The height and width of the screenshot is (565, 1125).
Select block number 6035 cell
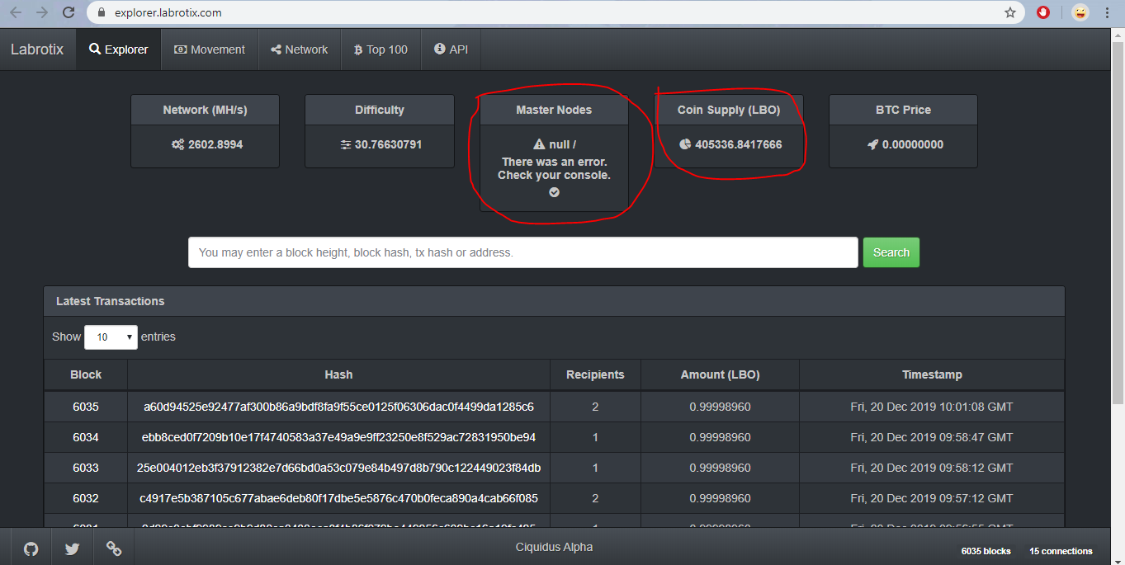[86, 407]
